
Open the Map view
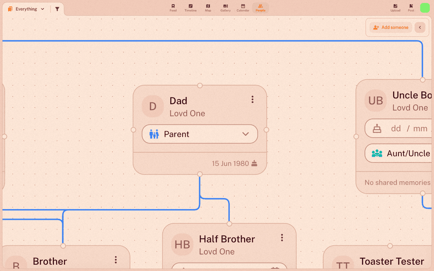coord(208,8)
